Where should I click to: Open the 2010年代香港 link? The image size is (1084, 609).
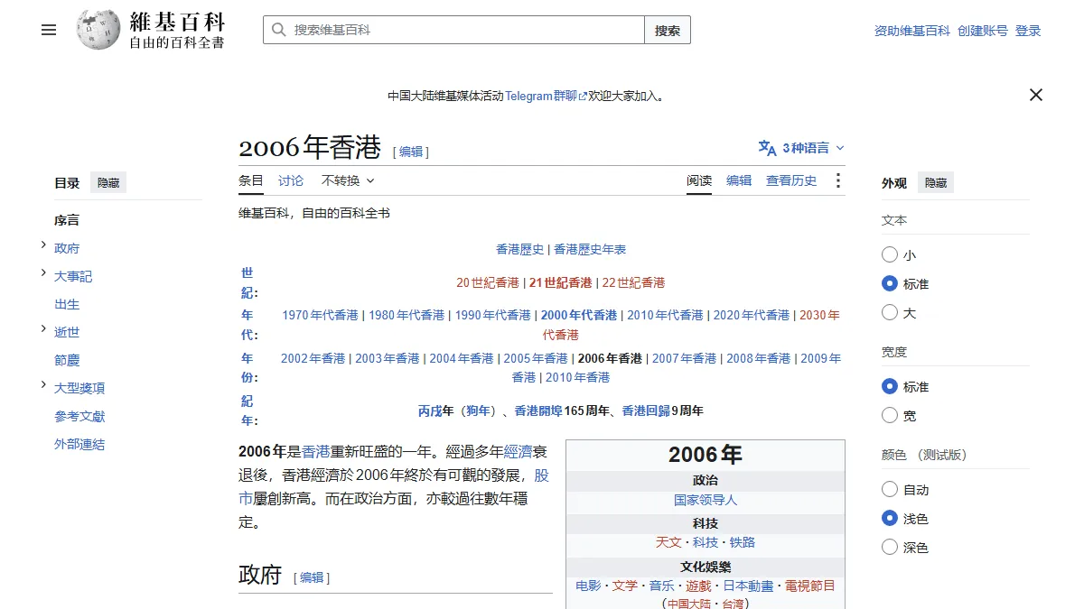[x=665, y=315]
